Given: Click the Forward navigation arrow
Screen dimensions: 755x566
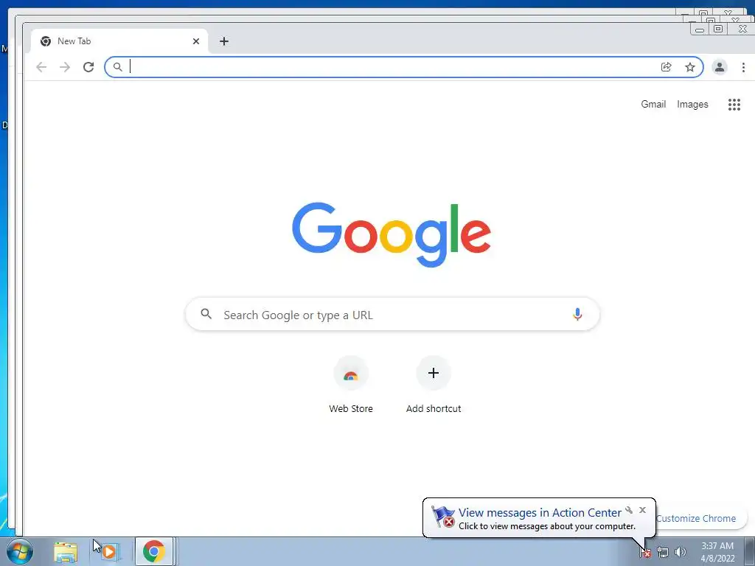Looking at the screenshot, I should click(65, 67).
